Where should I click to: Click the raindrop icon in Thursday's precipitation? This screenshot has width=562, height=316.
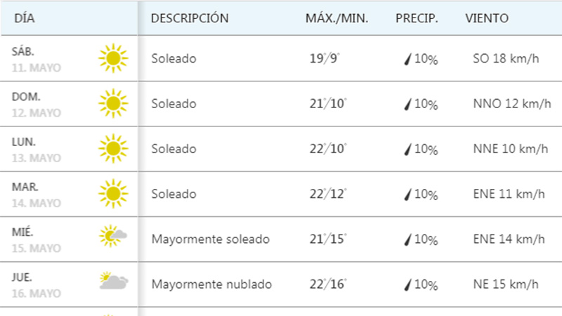pyautogui.click(x=408, y=284)
